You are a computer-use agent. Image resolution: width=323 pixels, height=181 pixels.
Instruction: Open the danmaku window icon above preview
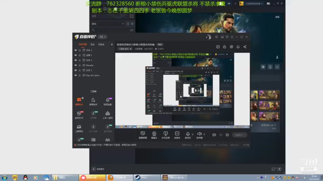(x=218, y=47)
